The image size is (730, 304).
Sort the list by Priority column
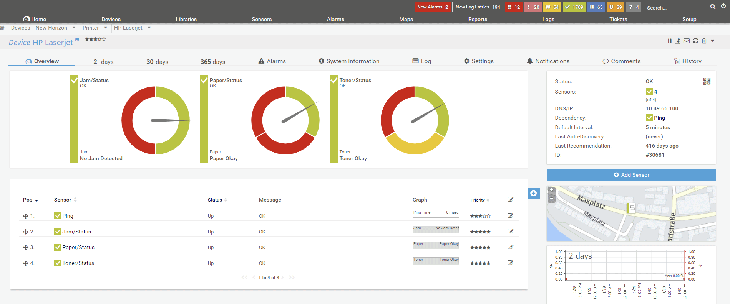(x=480, y=200)
